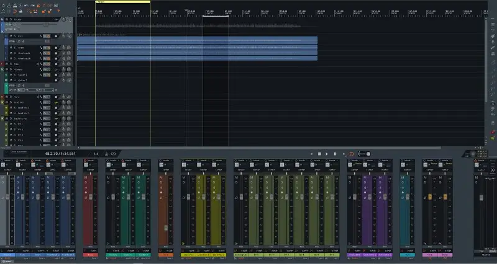Select the Bass channel name label in mixer

click(91, 255)
